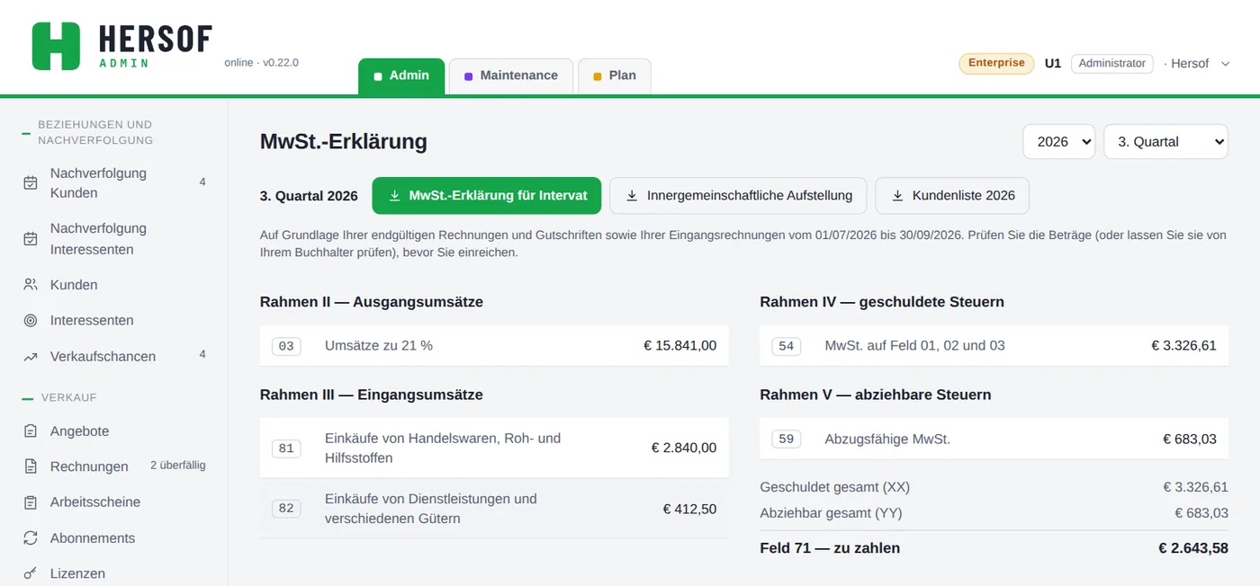Click the Nachverfolgung Interessenten calendar icon
Screen dimensions: 1260x586
pyautogui.click(x=31, y=238)
